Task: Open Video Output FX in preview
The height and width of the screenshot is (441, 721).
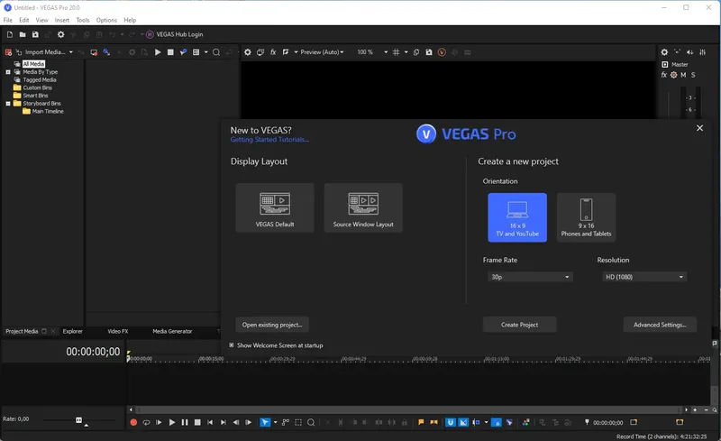Action: pyautogui.click(x=273, y=52)
